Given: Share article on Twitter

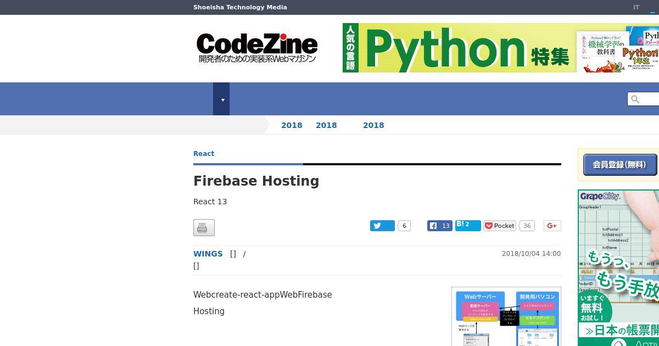Looking at the screenshot, I should click(x=382, y=226).
